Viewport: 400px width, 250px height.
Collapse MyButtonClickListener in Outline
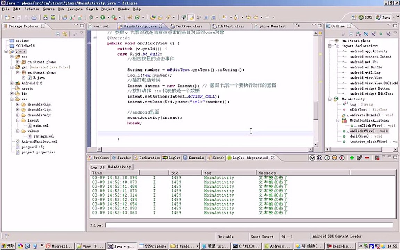point(337,120)
